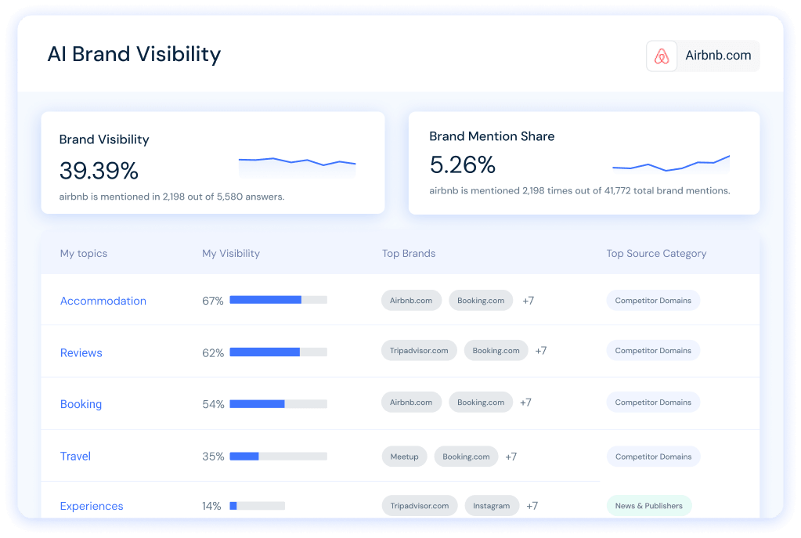Click the Brand Mention Share card title
The height and width of the screenshot is (538, 801).
[x=492, y=136]
